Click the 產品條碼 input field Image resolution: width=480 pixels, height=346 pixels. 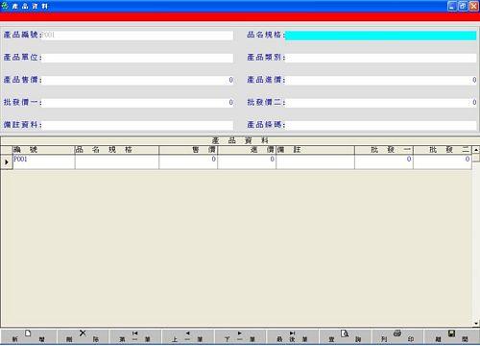380,125
